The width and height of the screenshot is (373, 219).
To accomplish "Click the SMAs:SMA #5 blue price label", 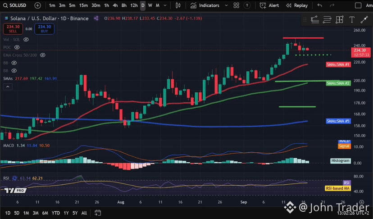I will click(x=338, y=121).
